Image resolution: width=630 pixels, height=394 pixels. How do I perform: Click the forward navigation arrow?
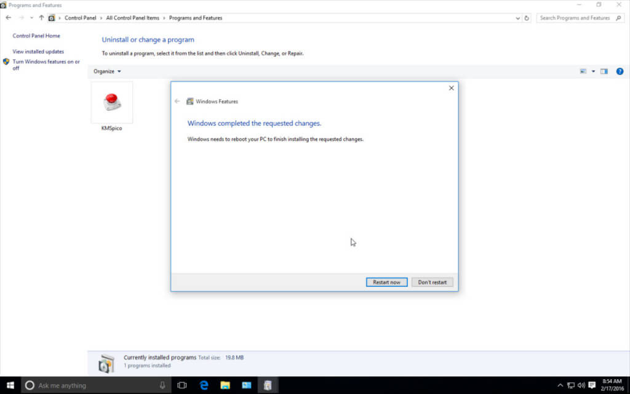coord(22,18)
